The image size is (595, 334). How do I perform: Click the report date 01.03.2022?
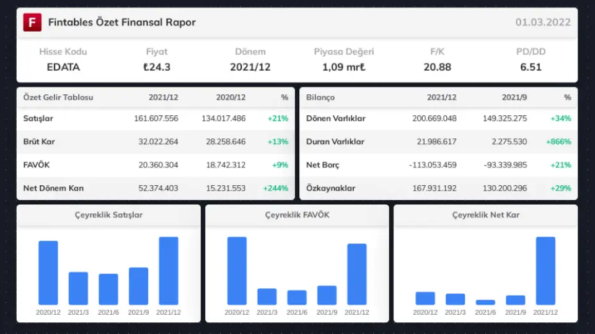(x=543, y=22)
